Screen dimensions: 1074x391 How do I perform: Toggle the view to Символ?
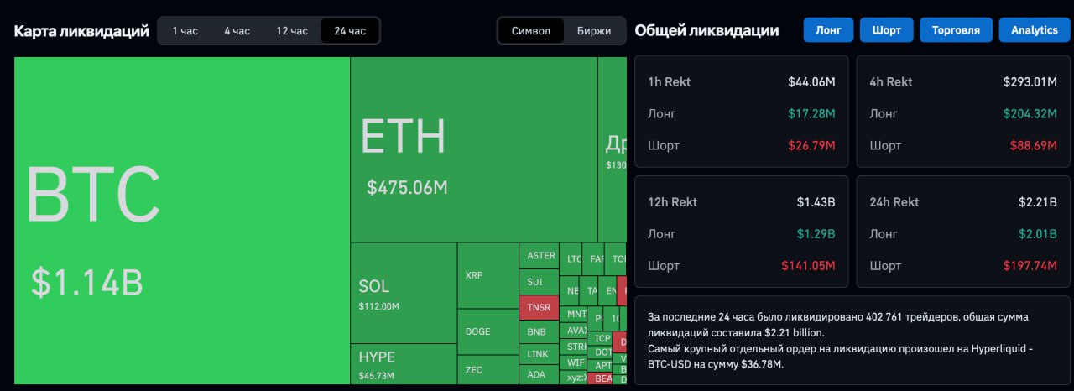tap(531, 31)
